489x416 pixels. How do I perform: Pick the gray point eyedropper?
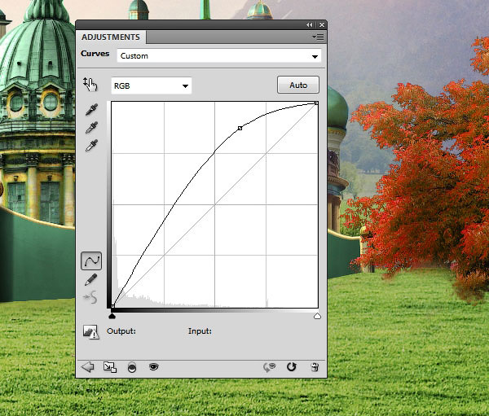pos(91,128)
